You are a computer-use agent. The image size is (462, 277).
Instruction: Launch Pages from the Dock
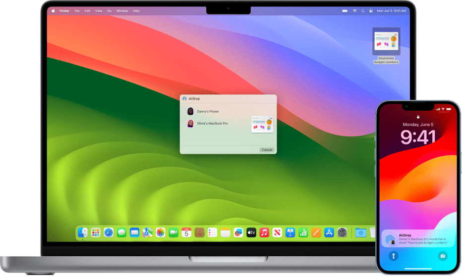316,233
